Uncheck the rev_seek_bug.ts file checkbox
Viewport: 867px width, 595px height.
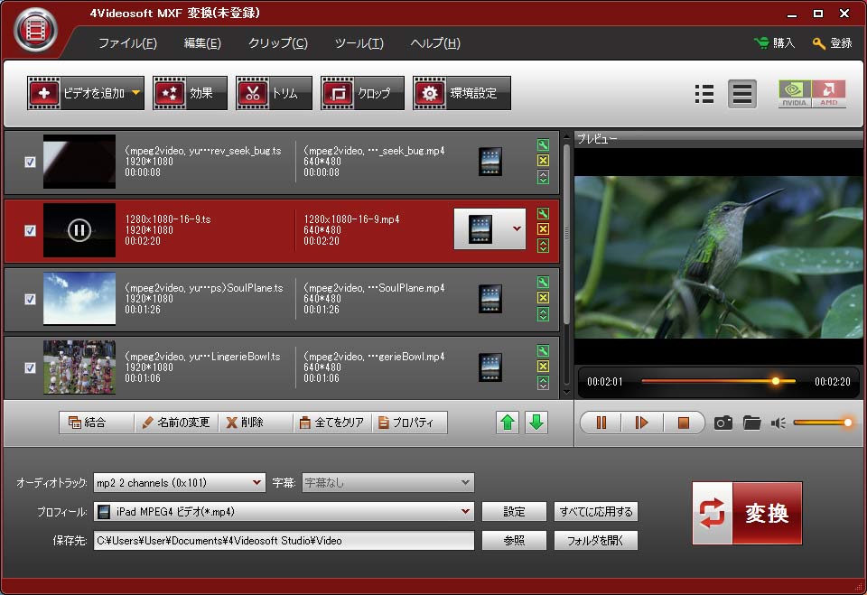coord(30,162)
